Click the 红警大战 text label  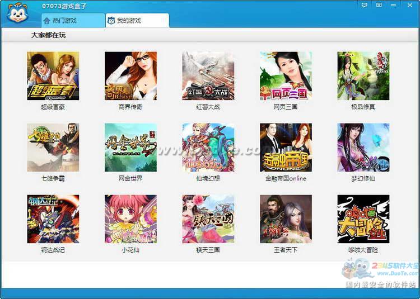(208, 107)
